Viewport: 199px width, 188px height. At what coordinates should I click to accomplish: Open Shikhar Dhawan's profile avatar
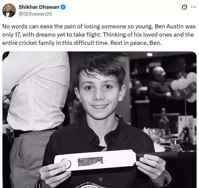click(9, 10)
